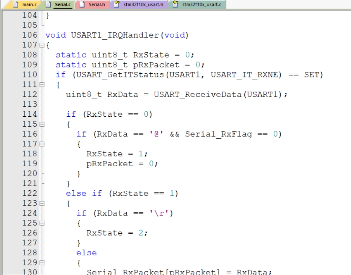Switch to stm32f10x_usart.h tab
351x275 pixels.
(x=139, y=4)
